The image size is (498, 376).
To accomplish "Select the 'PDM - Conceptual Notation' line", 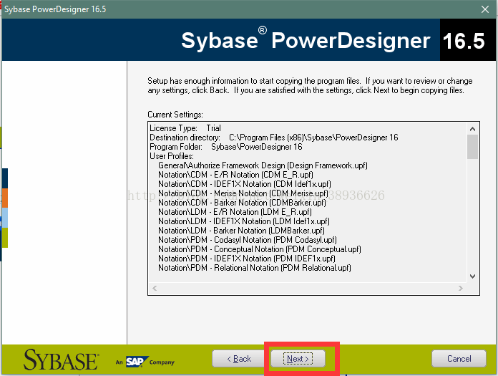I will [x=260, y=249].
